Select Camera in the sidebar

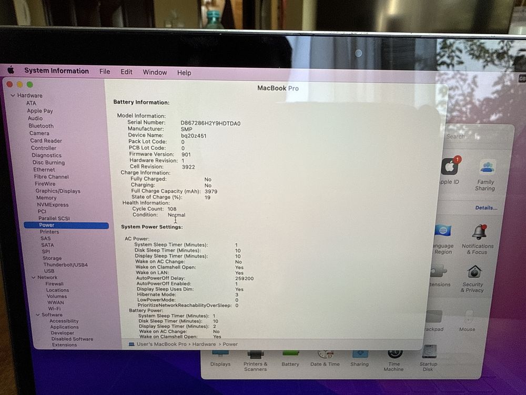pos(39,133)
